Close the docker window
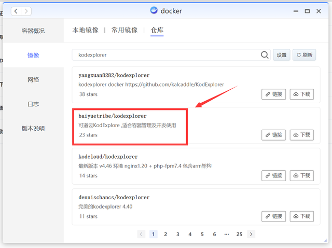This screenshot has width=332, height=248. tap(319, 11)
